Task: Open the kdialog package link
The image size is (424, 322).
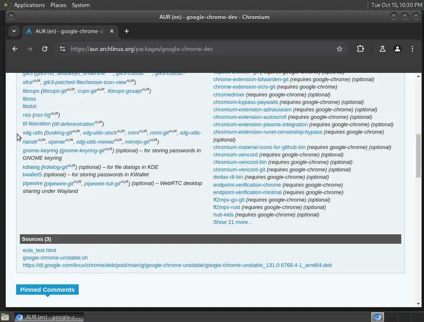Action: point(31,167)
